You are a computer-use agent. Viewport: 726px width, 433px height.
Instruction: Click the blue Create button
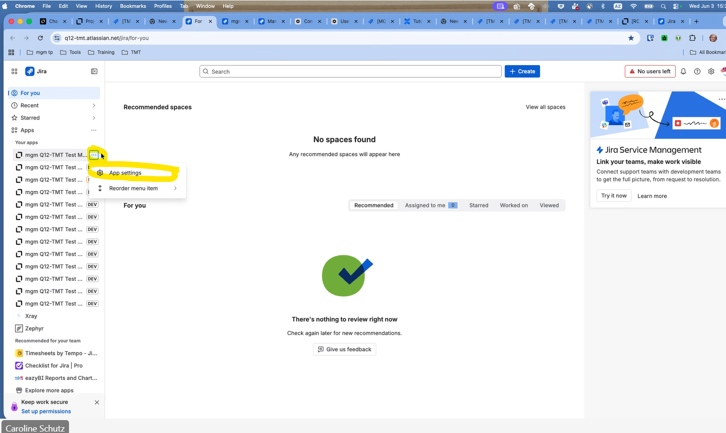tap(522, 71)
